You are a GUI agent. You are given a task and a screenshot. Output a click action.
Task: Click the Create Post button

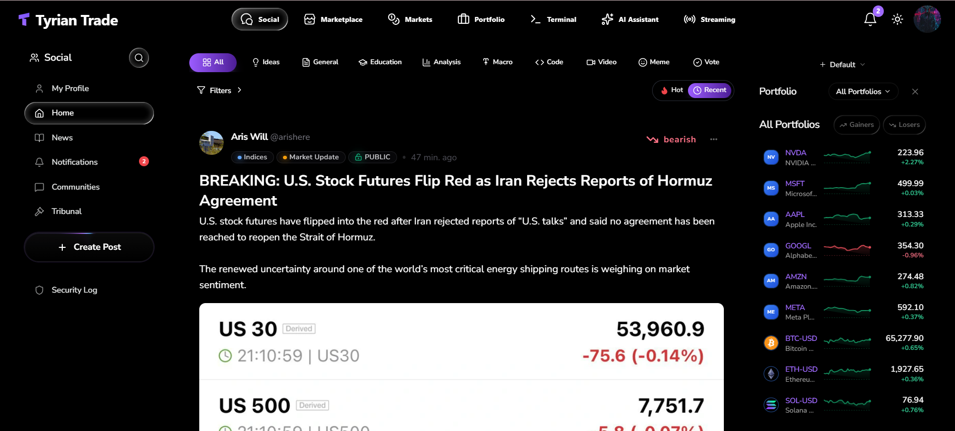point(89,247)
